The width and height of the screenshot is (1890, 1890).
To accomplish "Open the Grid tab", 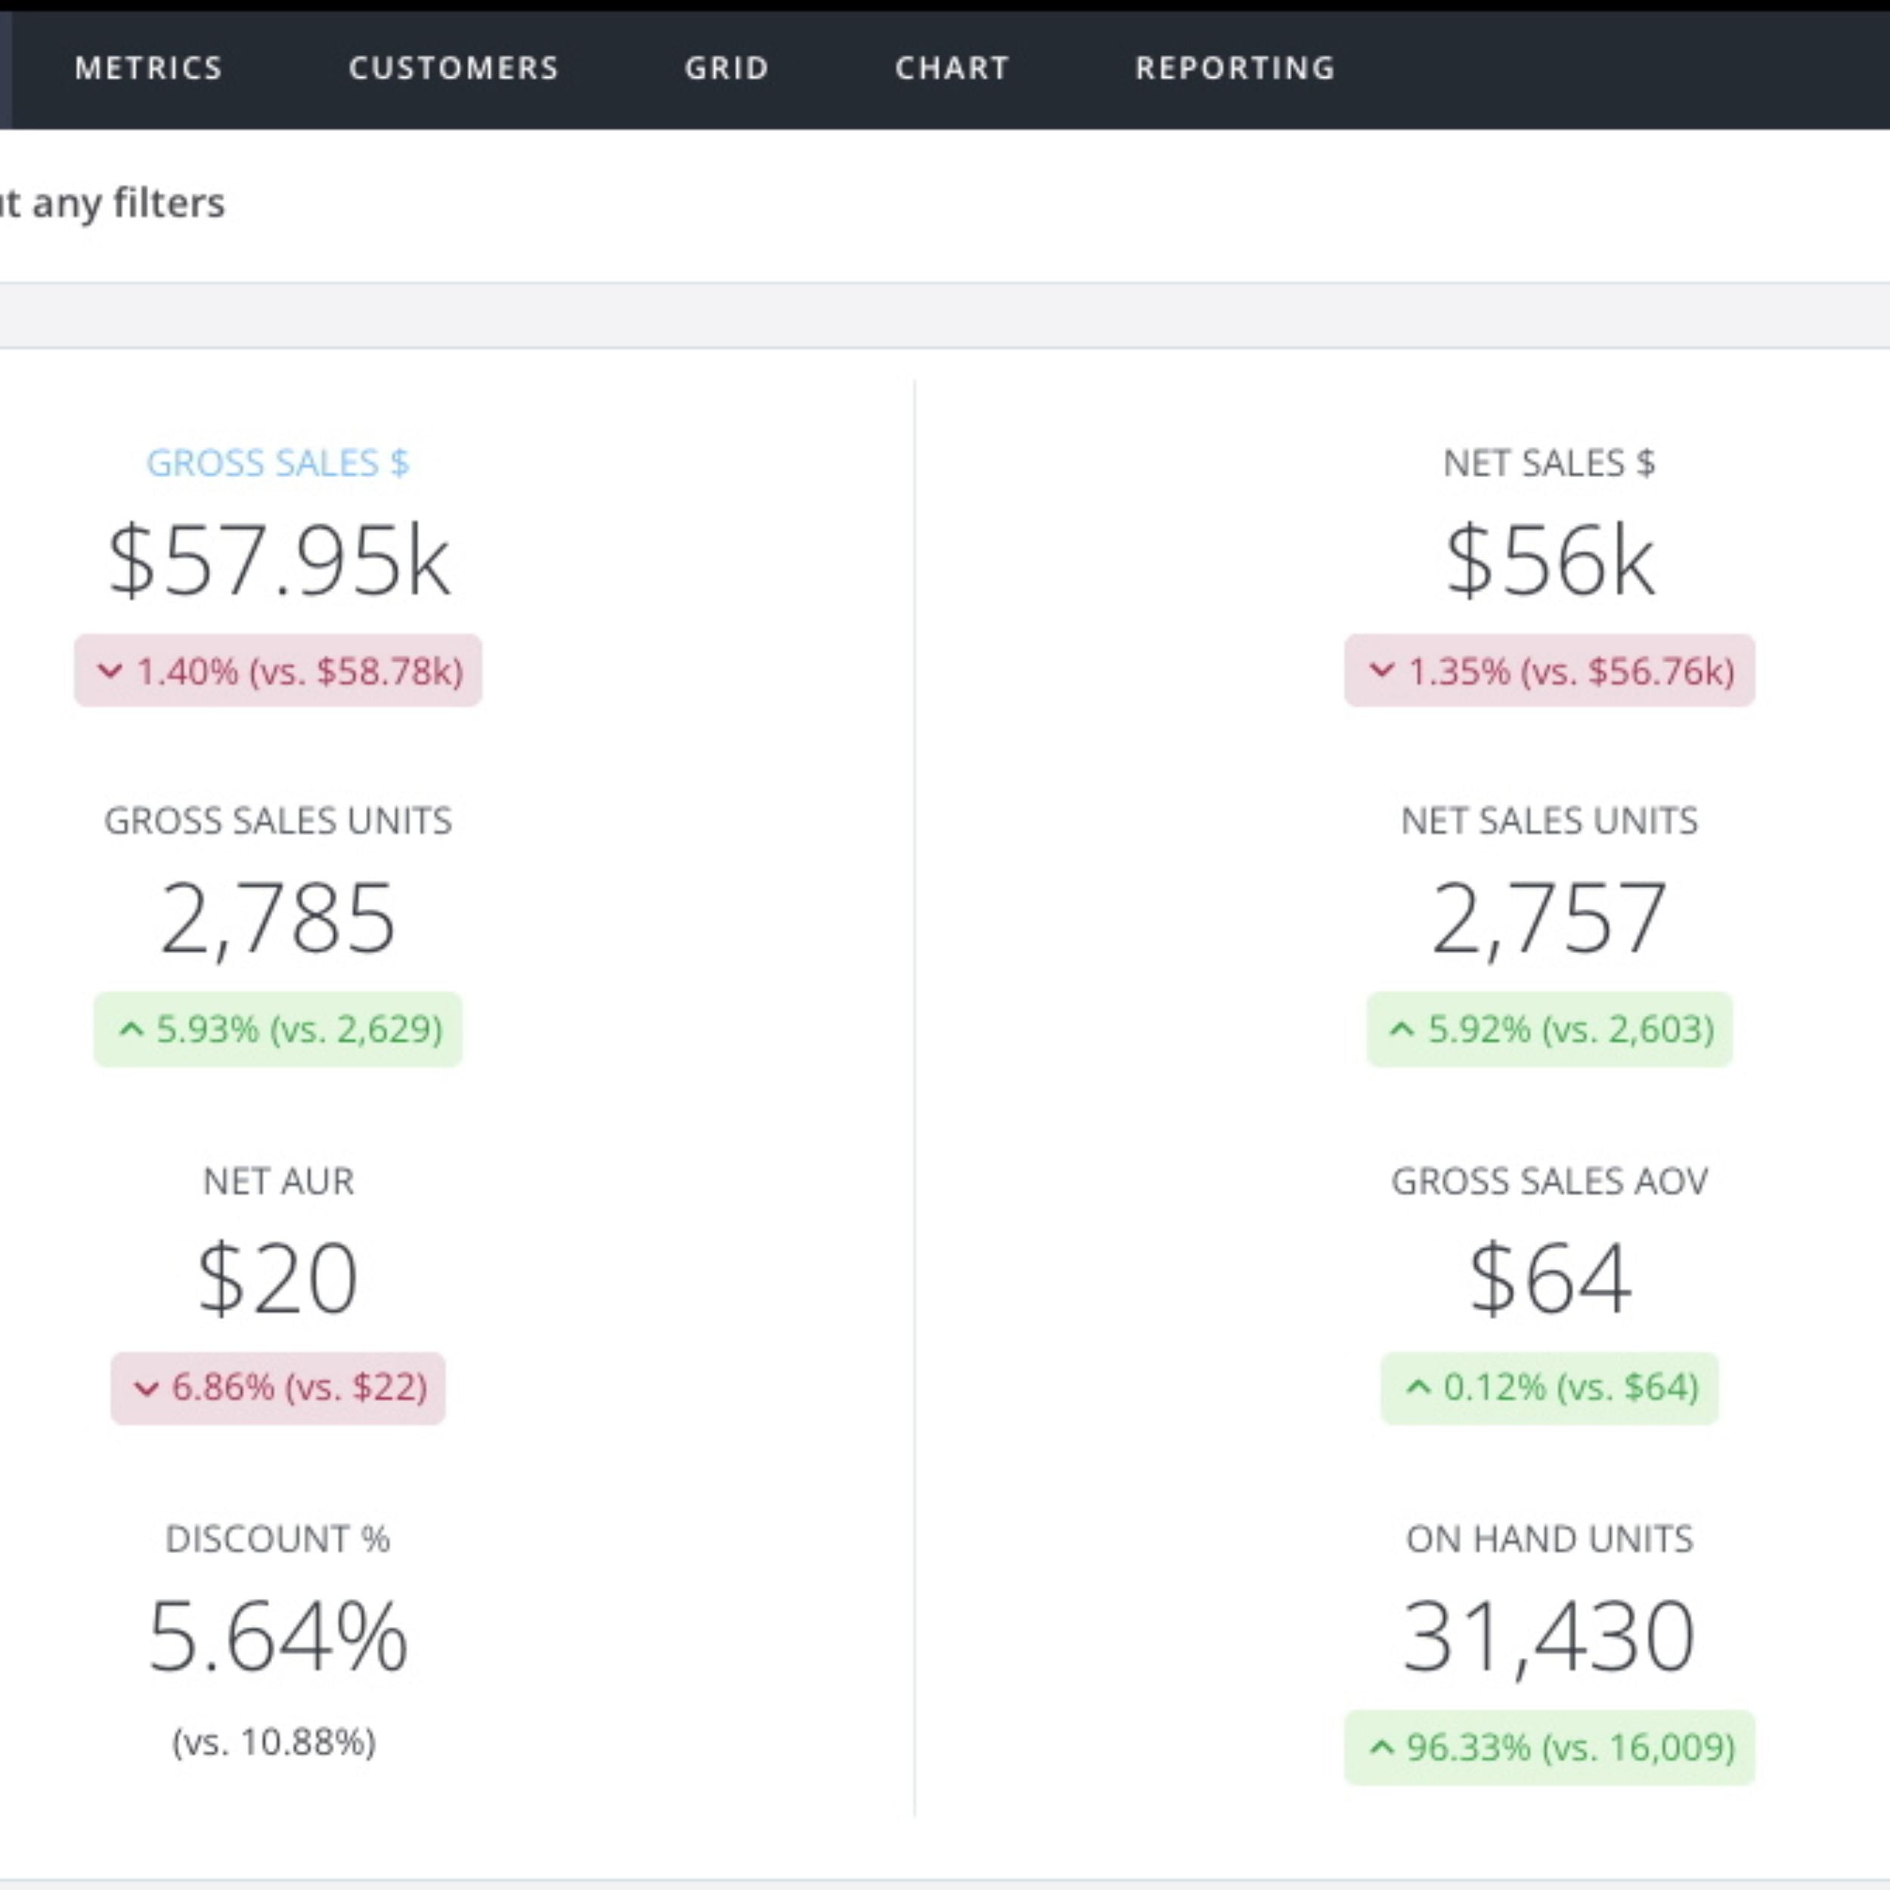I will 727,67.
